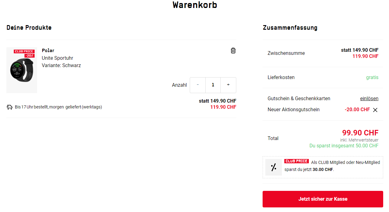Click the Warenkorb page heading
The height and width of the screenshot is (212, 389).
pyautogui.click(x=195, y=5)
